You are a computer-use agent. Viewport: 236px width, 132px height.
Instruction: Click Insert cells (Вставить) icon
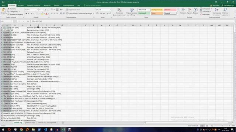[183, 10]
